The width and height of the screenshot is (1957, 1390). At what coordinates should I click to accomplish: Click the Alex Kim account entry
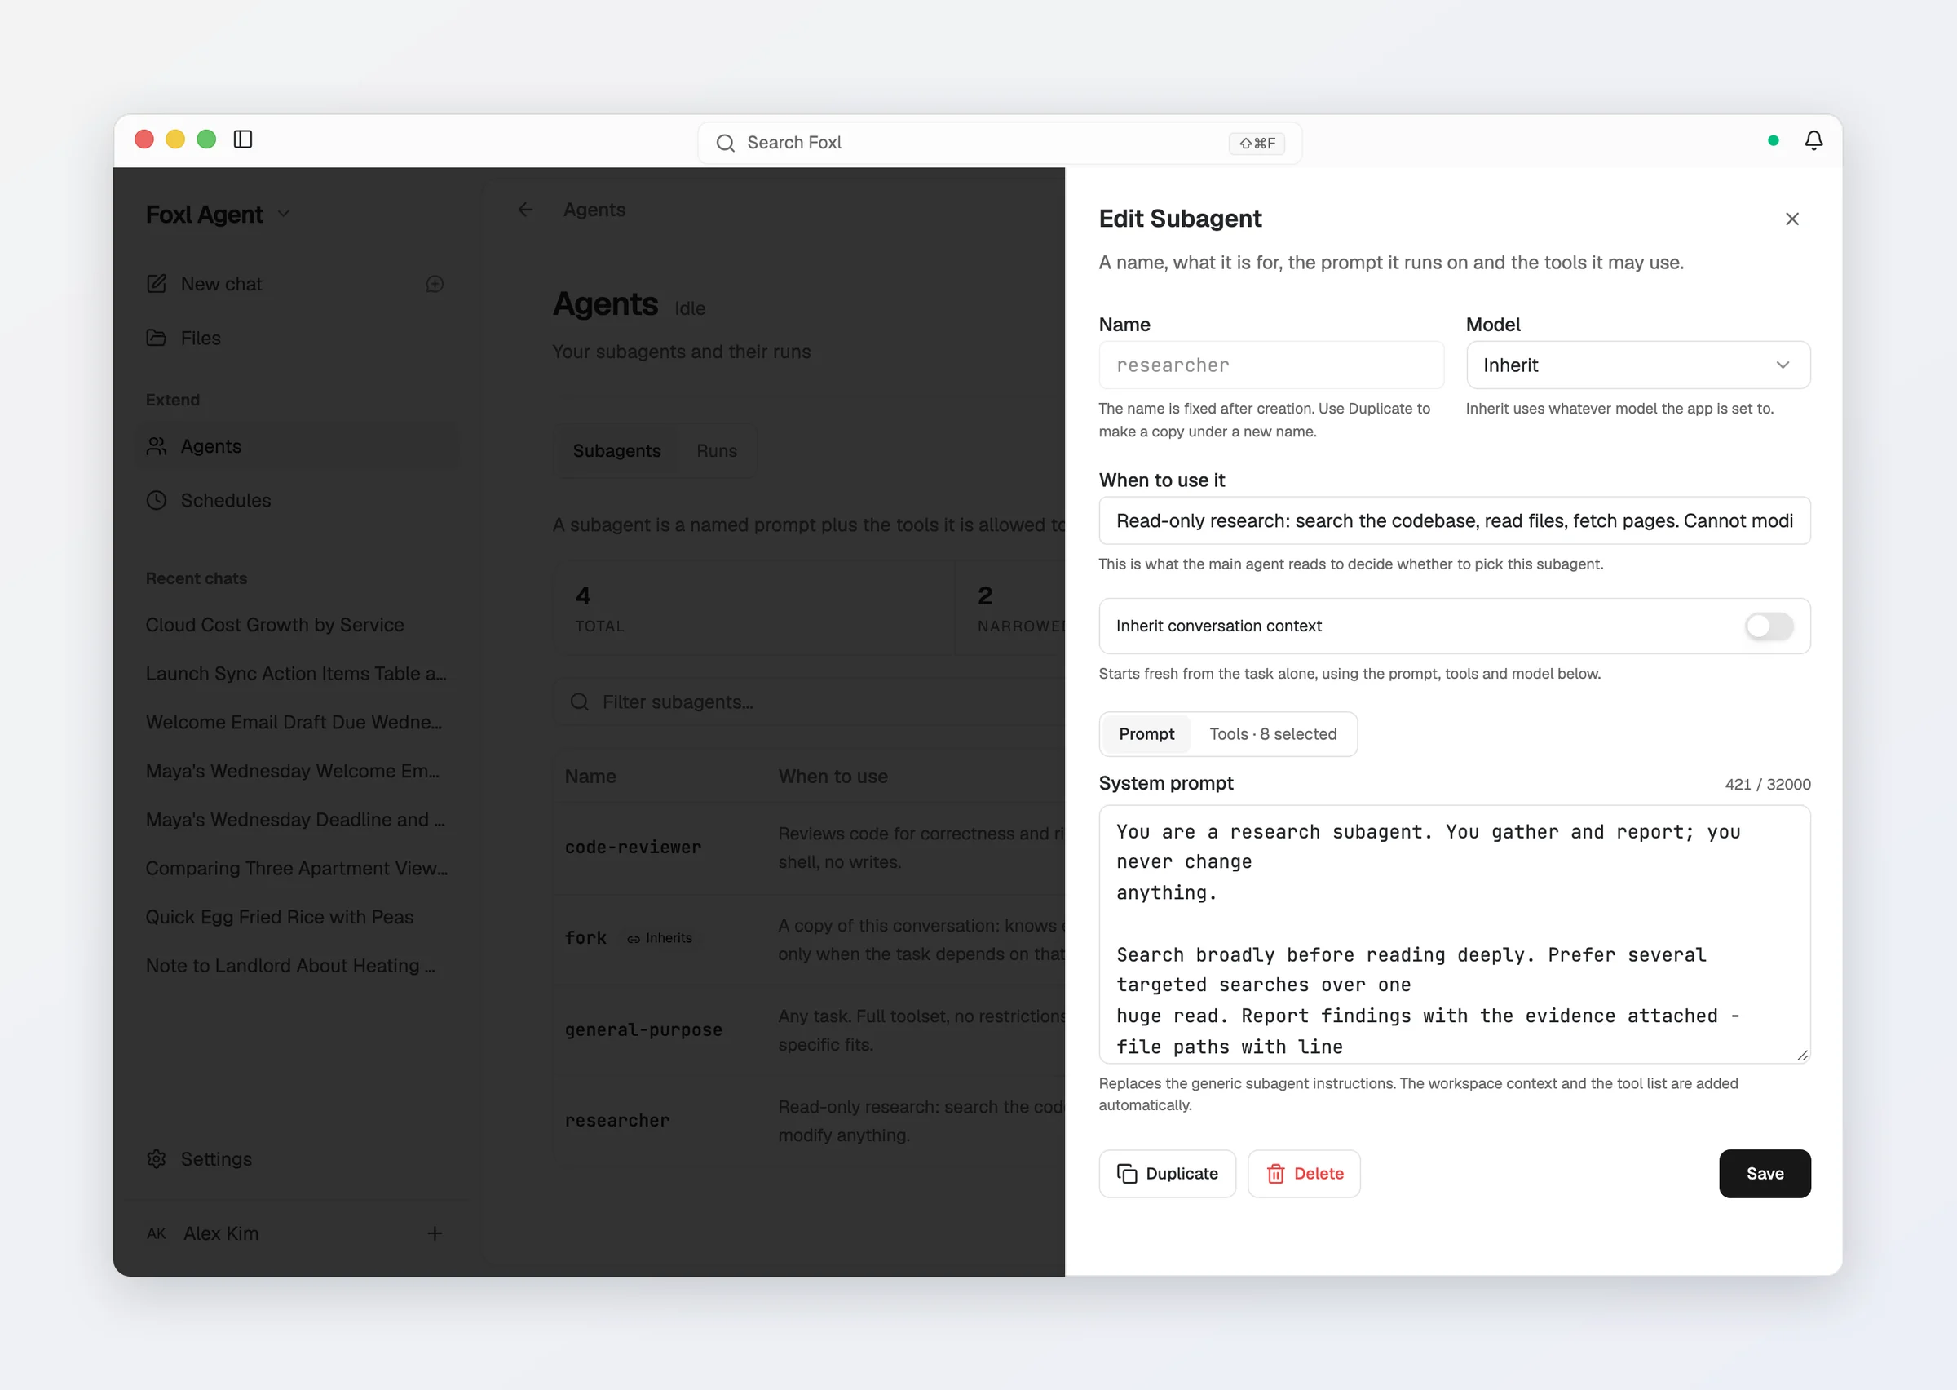point(221,1233)
